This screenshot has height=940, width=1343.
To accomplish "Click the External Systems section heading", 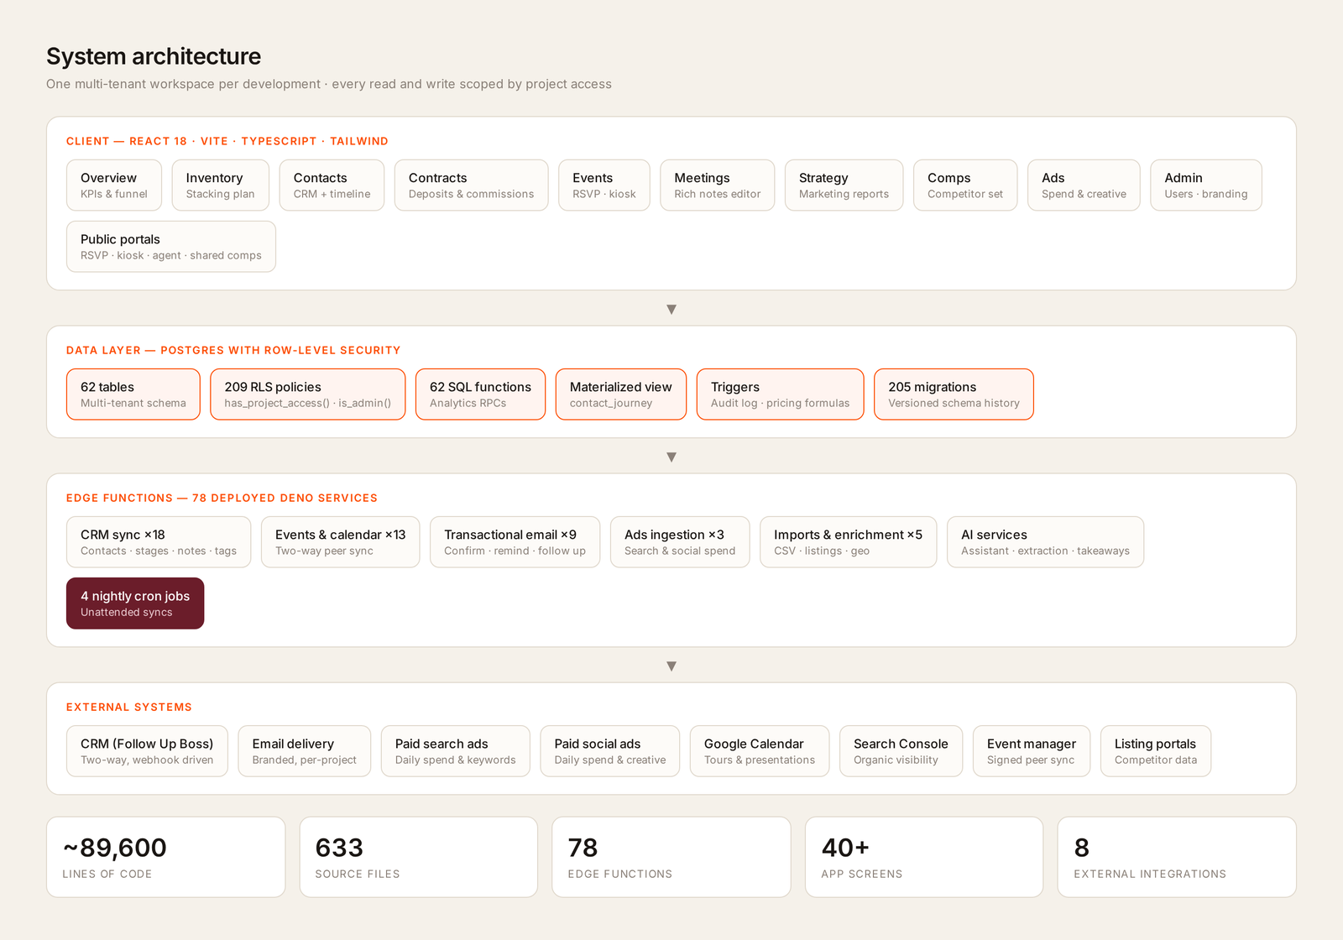I will pos(129,707).
